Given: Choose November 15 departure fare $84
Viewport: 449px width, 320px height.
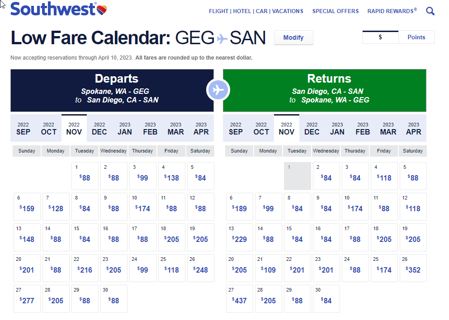Looking at the screenshot, I should pos(85,237).
